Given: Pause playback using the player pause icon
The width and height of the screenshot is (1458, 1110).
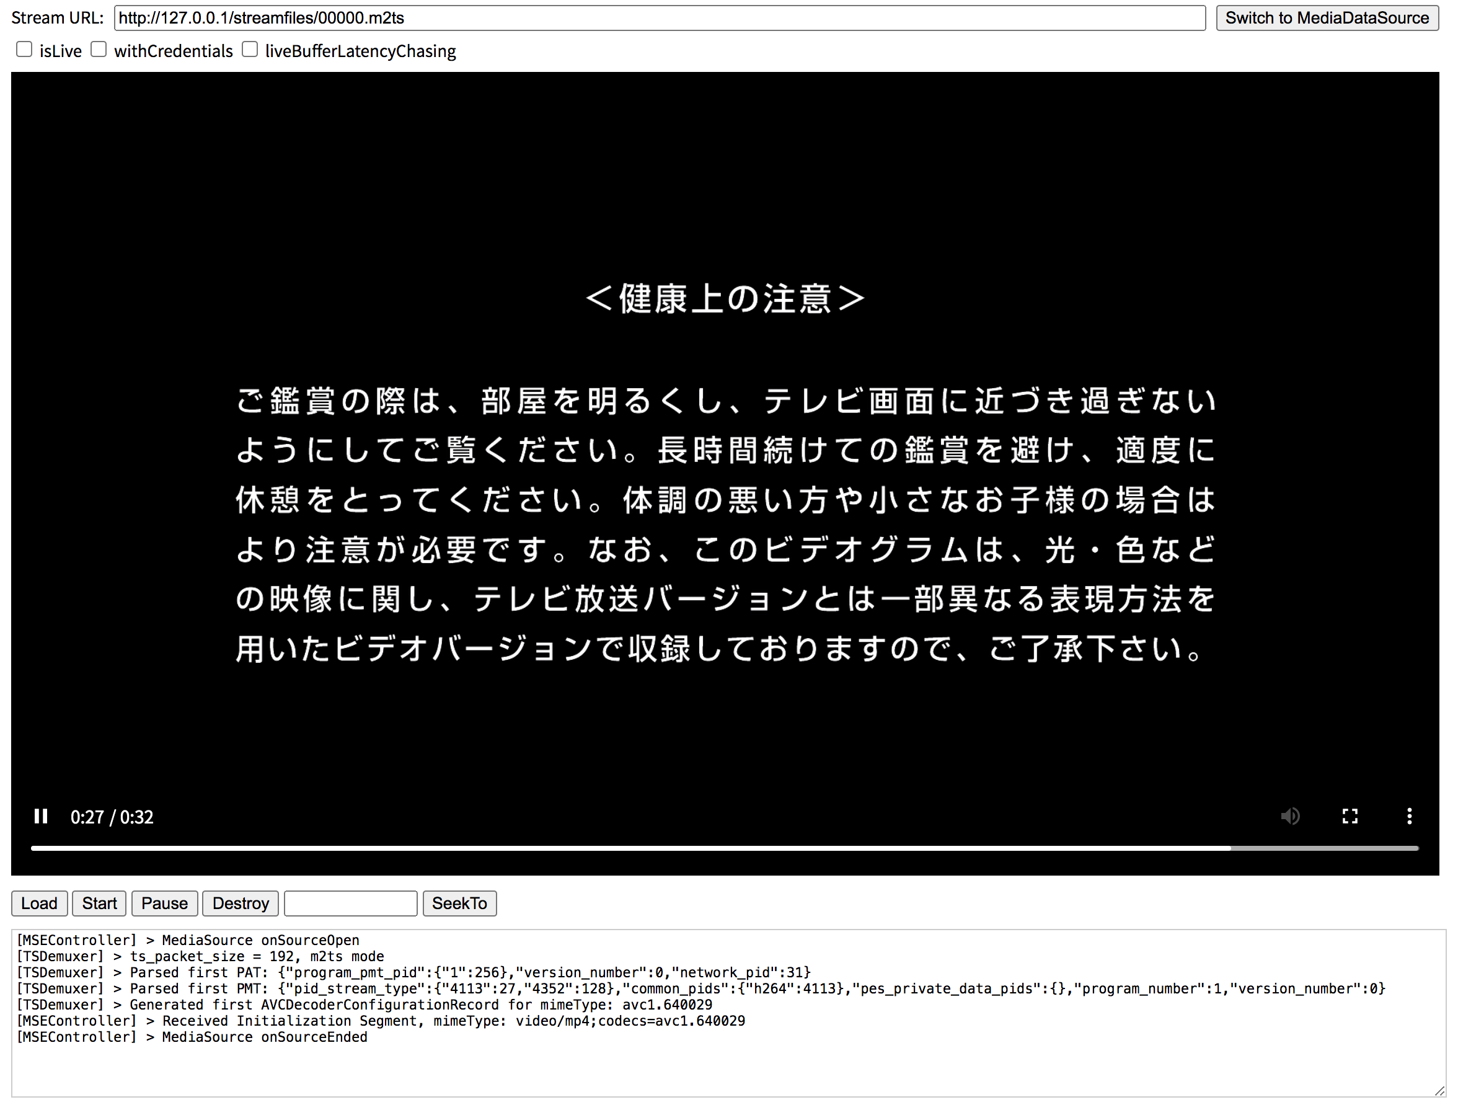Looking at the screenshot, I should (x=41, y=816).
